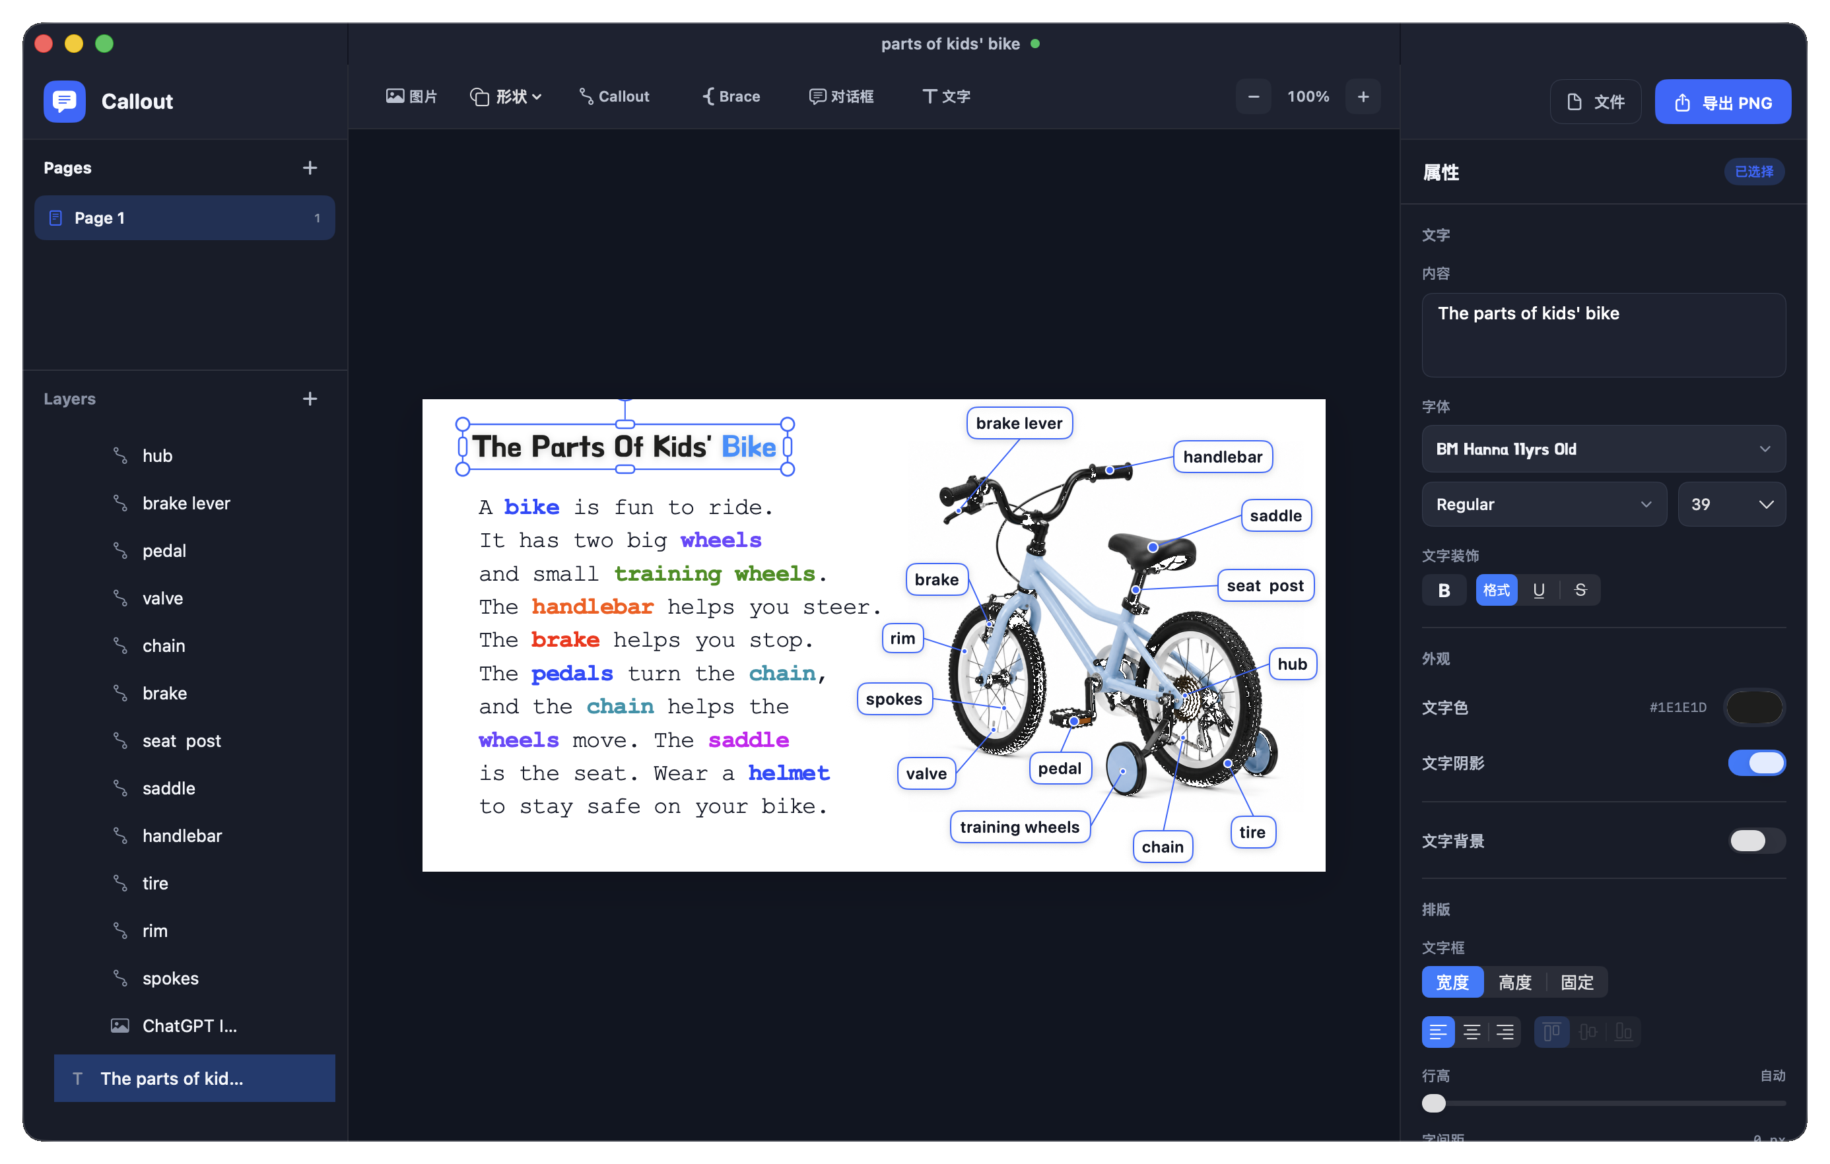Select the Callout tool in toolbar
Screen dimensions: 1830x1164
(x=614, y=96)
